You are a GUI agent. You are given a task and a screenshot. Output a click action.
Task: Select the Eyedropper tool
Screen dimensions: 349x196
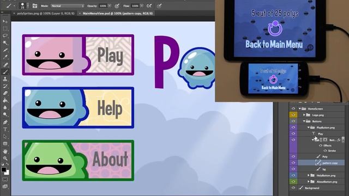pyautogui.click(x=5, y=57)
